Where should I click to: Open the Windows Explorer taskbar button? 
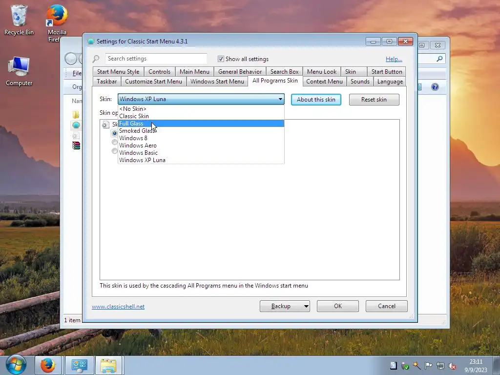coord(108,365)
